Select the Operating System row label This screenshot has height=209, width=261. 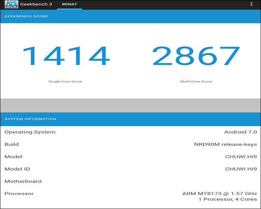click(30, 132)
